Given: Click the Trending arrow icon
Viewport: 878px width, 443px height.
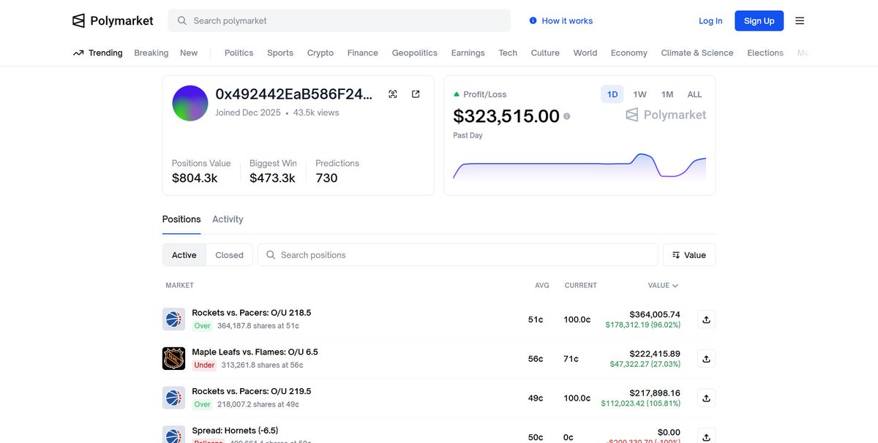Looking at the screenshot, I should 78,53.
